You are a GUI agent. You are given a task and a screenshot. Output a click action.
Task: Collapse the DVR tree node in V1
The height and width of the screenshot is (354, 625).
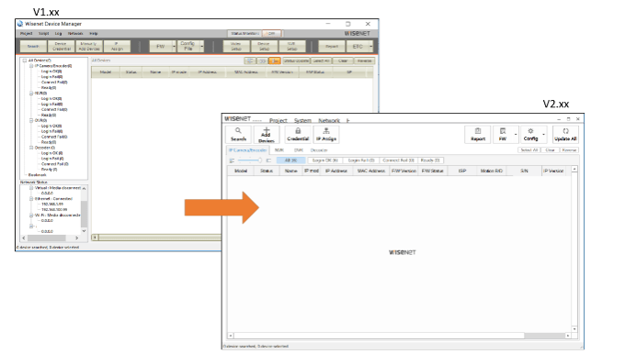point(31,120)
